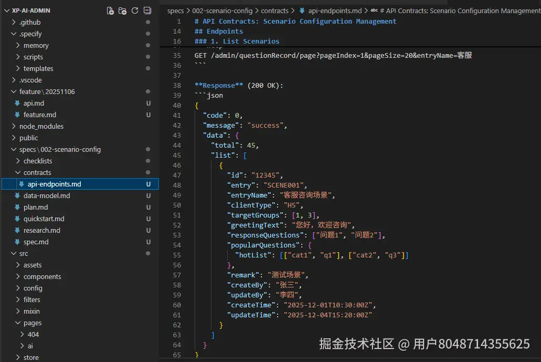The image size is (541, 362).
Task: Click the New Folder icon in explorer header
Action: click(122, 11)
